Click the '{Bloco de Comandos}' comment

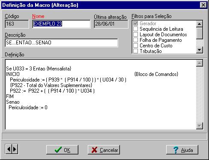pos(156,74)
